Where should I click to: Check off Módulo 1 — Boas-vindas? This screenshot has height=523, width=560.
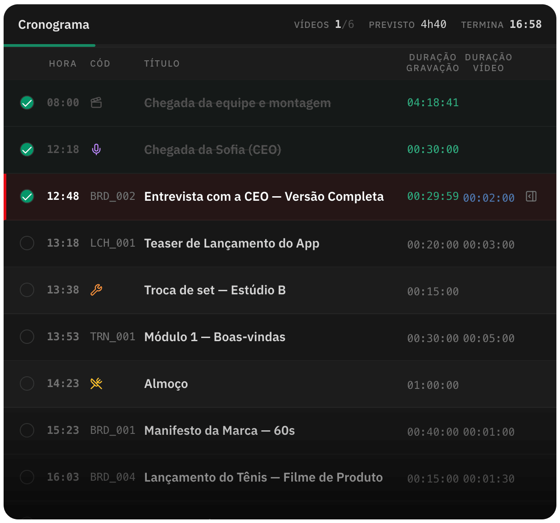[x=27, y=337]
